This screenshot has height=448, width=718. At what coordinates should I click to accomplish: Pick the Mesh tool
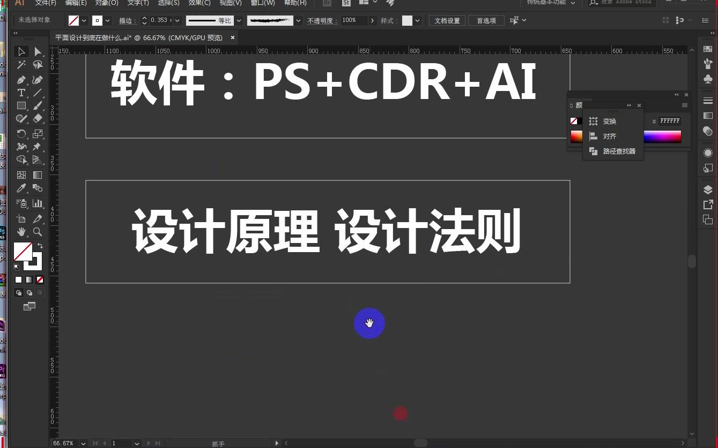[21, 175]
